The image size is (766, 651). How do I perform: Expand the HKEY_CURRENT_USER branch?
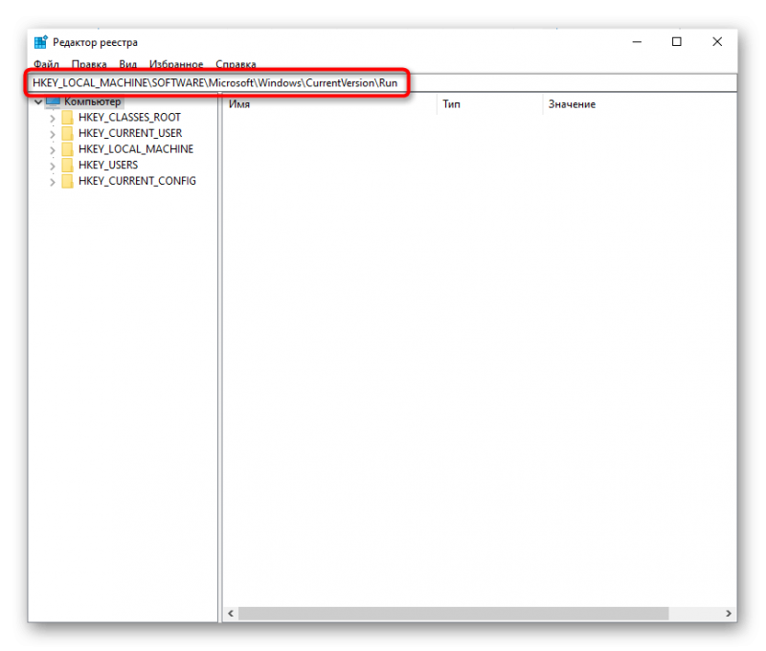coord(53,134)
